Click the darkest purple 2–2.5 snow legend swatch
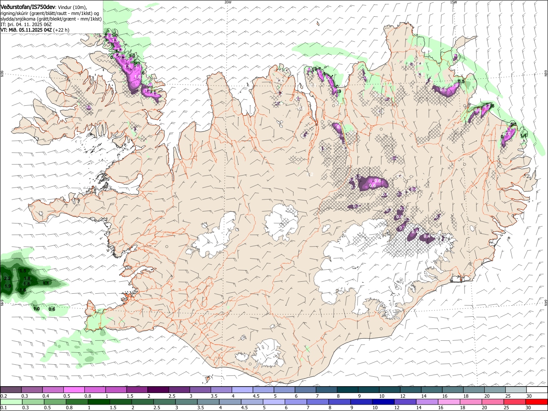 (158, 390)
